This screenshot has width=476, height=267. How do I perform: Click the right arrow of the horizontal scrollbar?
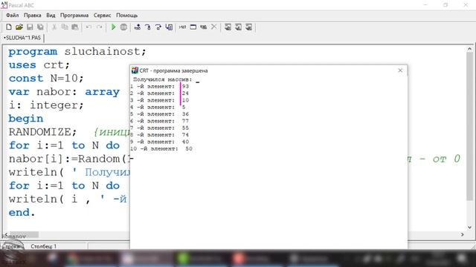pyautogui.click(x=463, y=234)
